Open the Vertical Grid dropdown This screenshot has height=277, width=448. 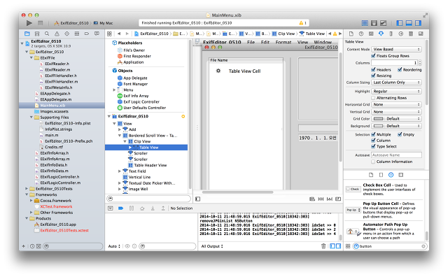[x=396, y=112]
